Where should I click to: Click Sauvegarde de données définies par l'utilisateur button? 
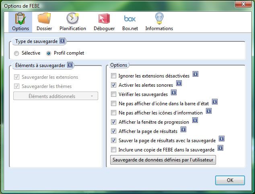[163, 160]
